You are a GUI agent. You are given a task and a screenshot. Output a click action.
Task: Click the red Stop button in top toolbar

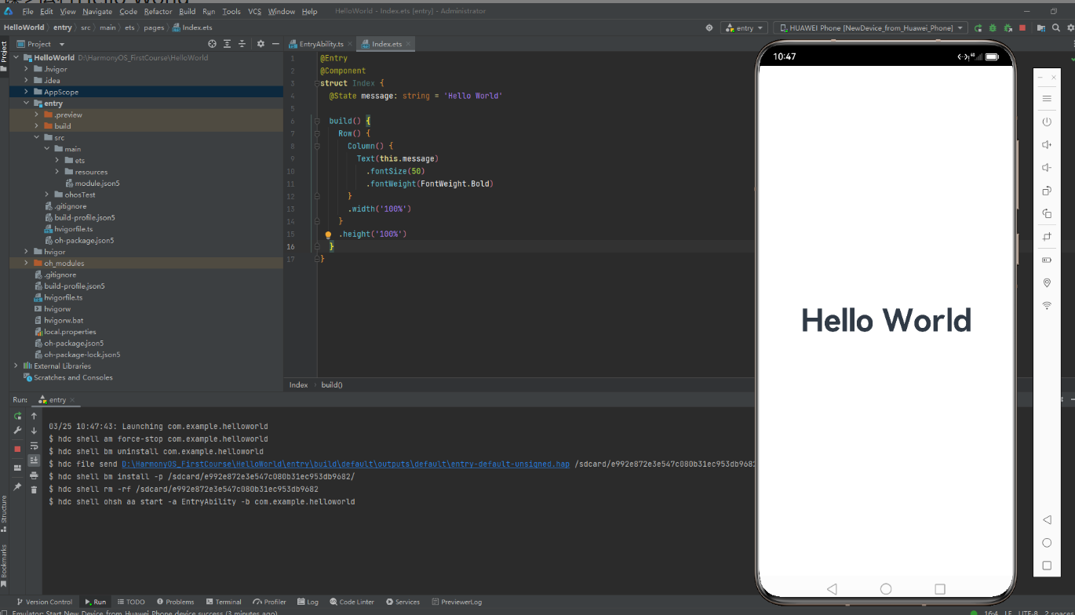(x=1022, y=27)
